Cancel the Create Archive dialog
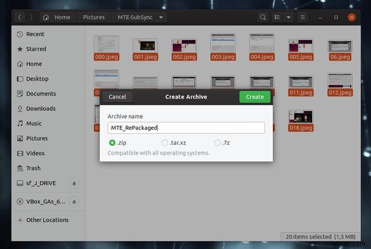Viewport: 371px width, 249px height. (117, 97)
